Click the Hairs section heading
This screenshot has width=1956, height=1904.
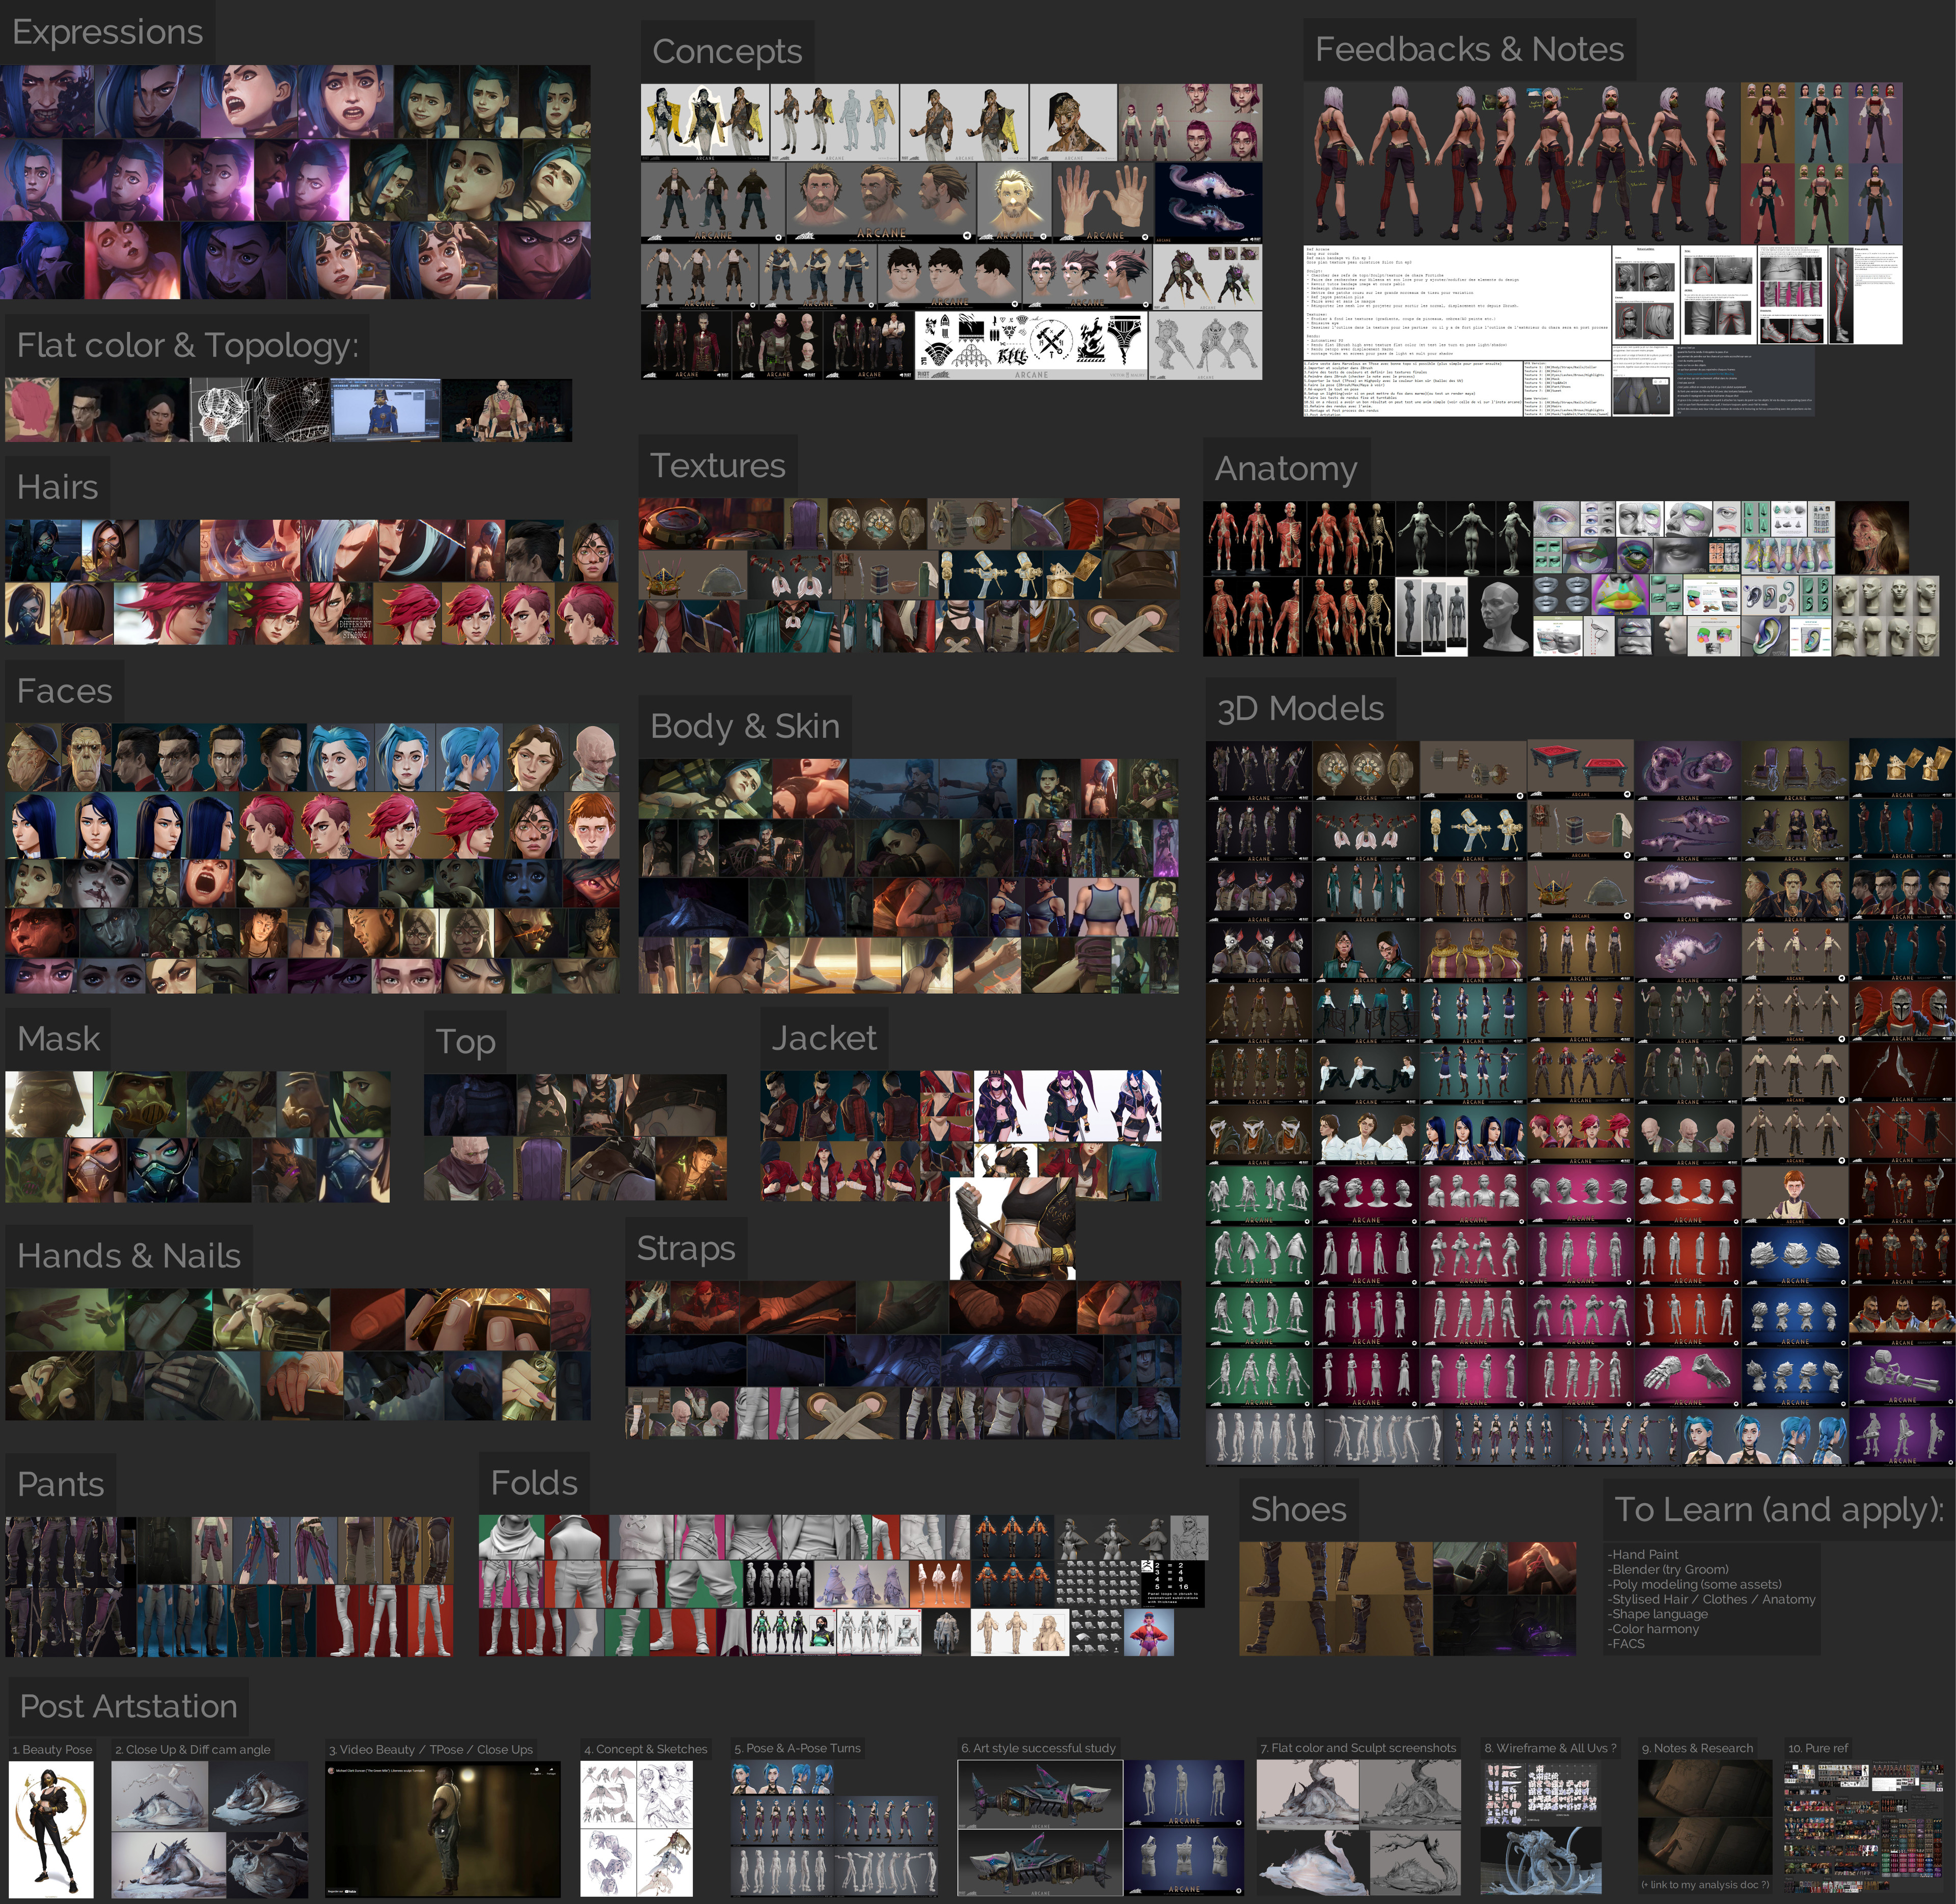click(x=57, y=487)
